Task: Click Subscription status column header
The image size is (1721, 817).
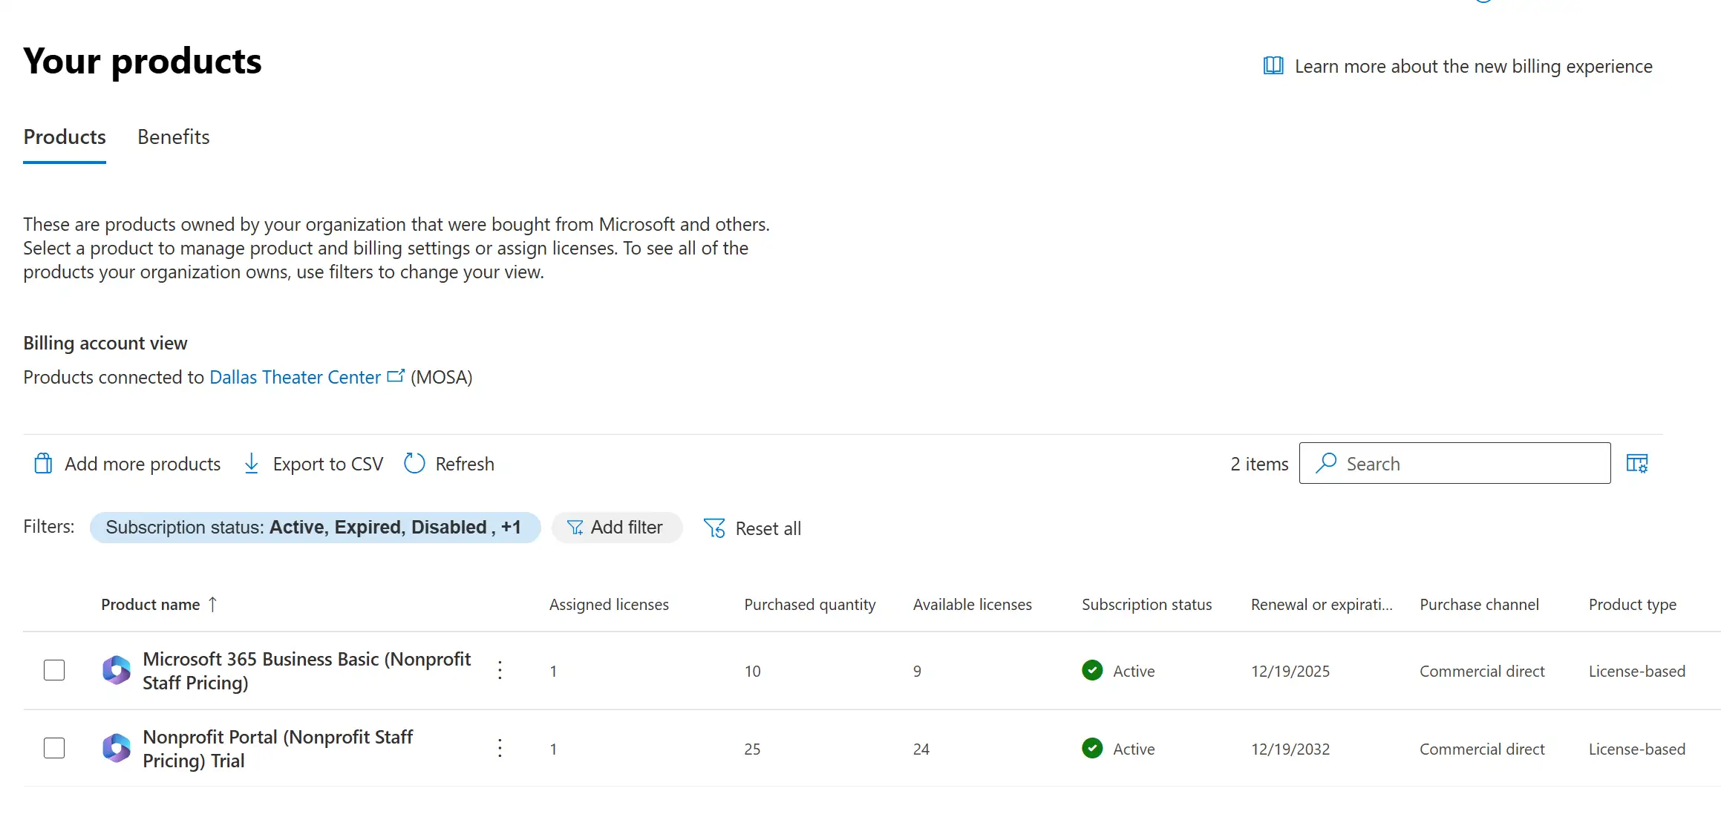Action: coord(1147,605)
